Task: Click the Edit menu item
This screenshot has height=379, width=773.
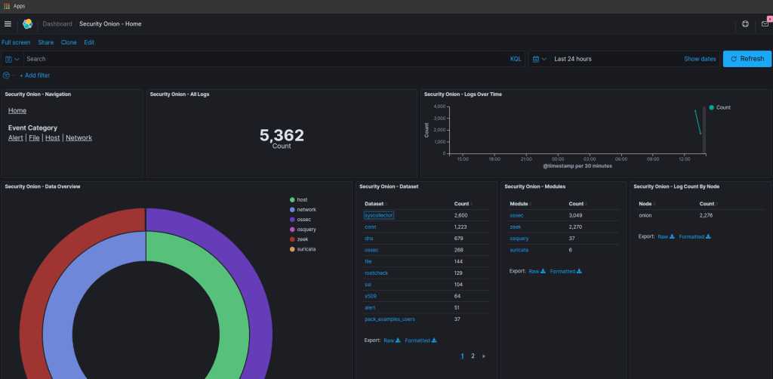Action: click(89, 42)
